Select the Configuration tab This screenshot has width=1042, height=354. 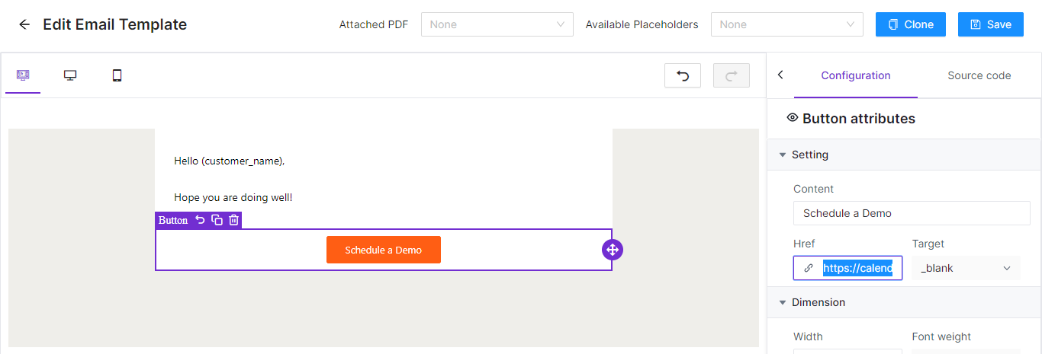856,75
